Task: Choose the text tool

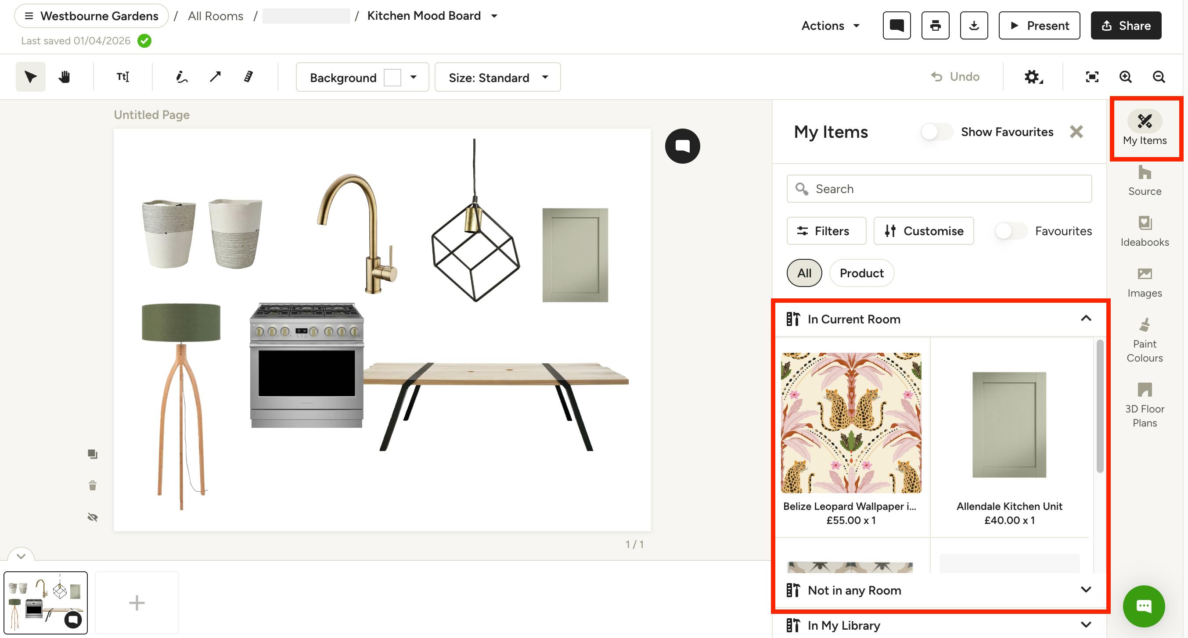Action: 122,77
